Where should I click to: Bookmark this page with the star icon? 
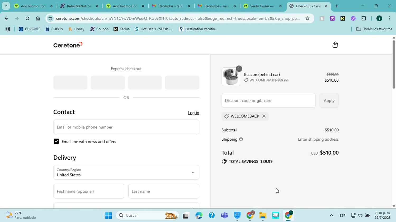pos(307,18)
